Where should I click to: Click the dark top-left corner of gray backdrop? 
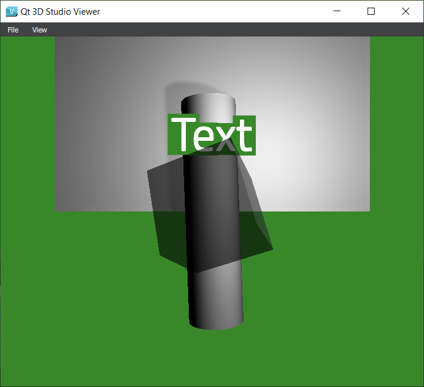click(x=65, y=46)
